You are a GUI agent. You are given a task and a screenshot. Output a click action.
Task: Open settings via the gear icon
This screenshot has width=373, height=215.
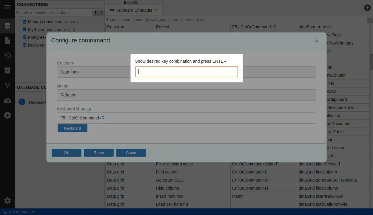point(7,201)
